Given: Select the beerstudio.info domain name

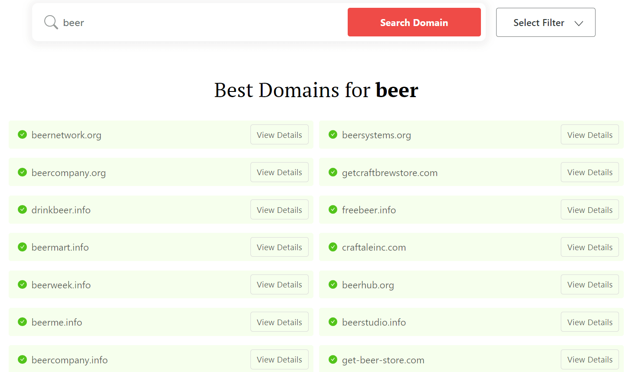Looking at the screenshot, I should (374, 322).
